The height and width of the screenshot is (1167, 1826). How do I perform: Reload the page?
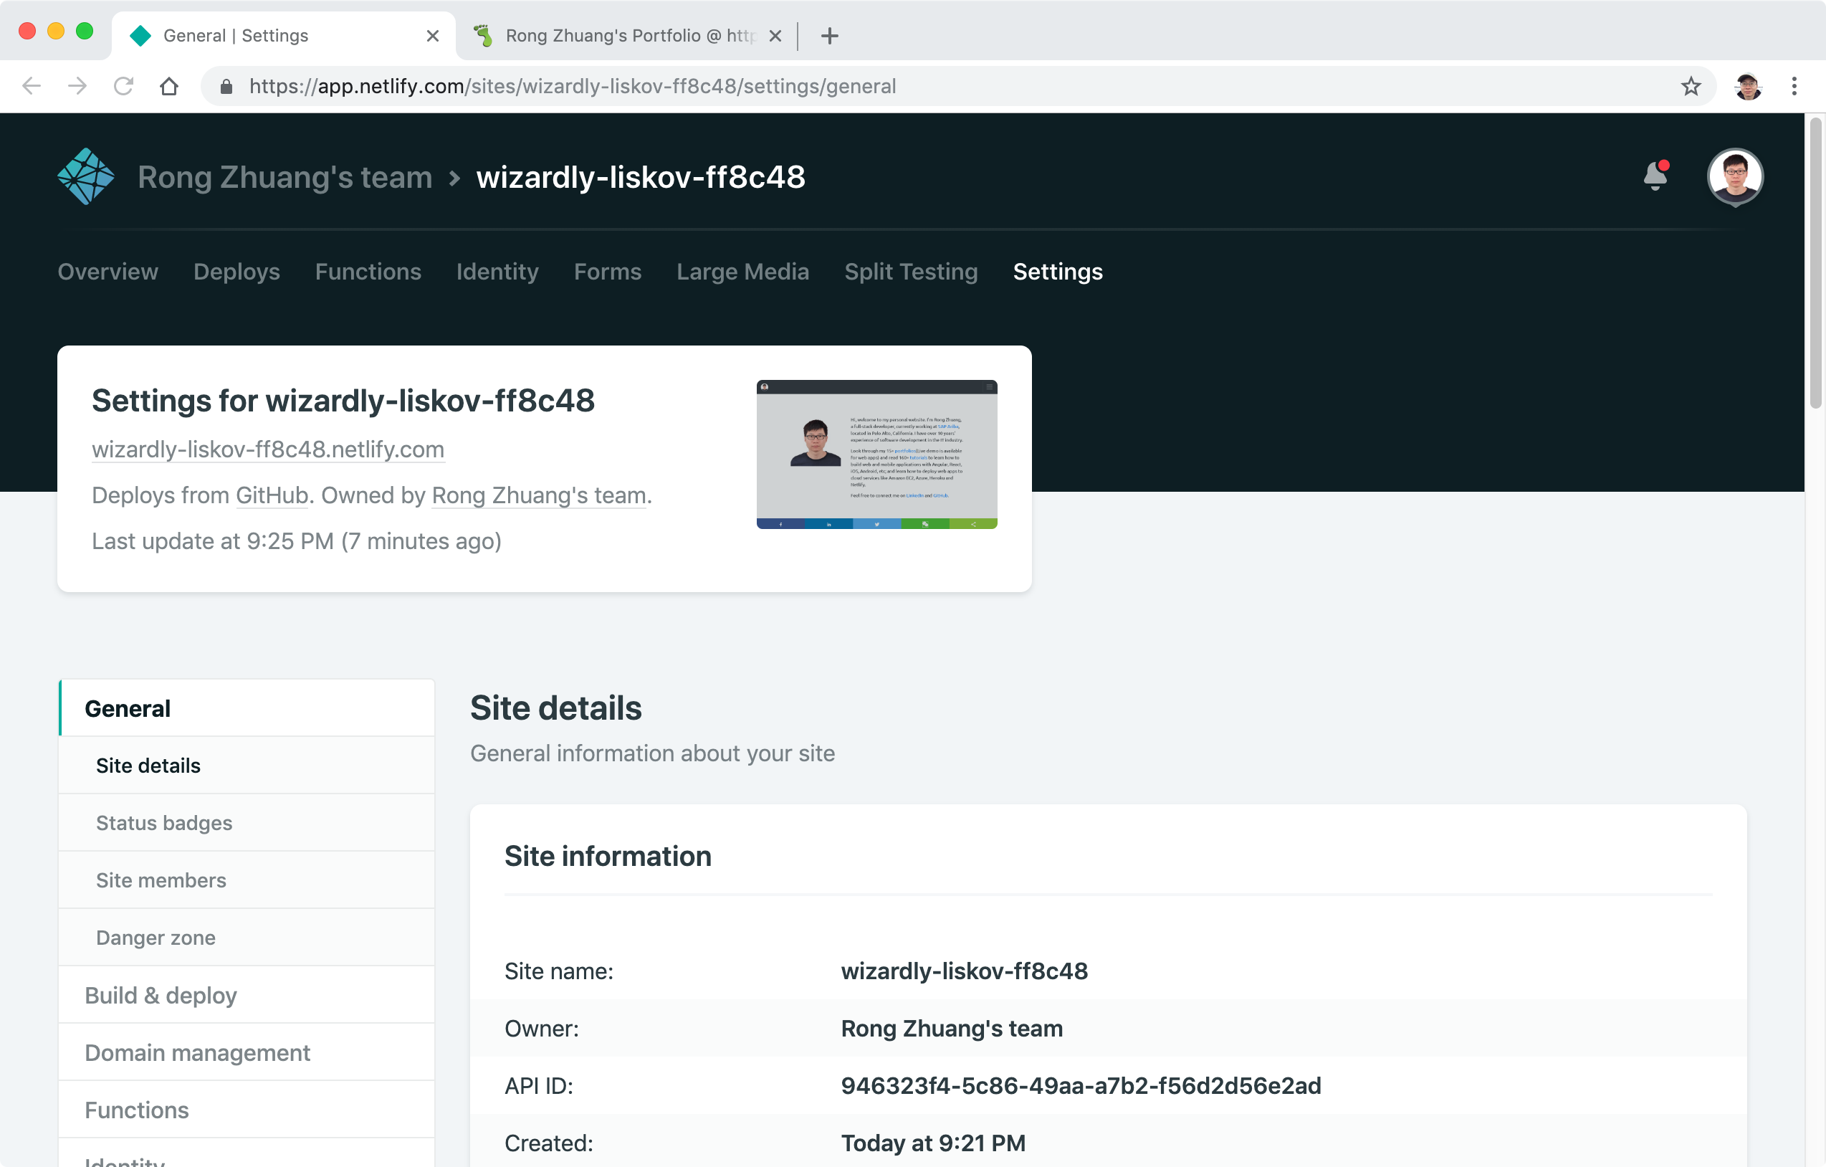coord(123,86)
